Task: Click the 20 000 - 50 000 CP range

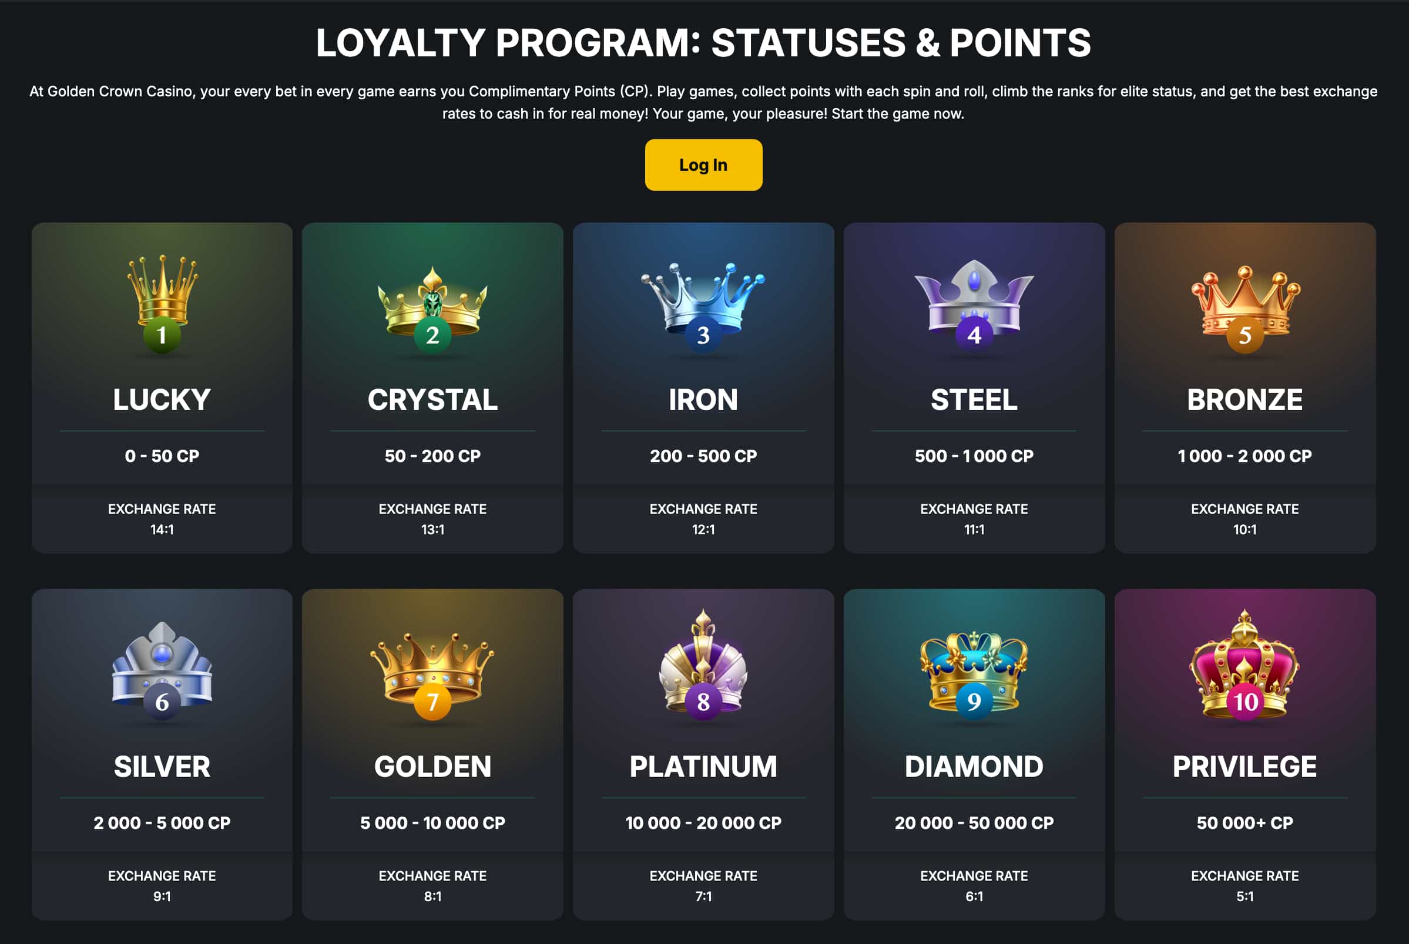Action: [974, 822]
